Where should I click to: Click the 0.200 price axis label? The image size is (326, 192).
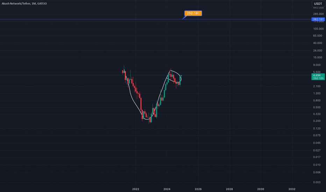click(317, 121)
